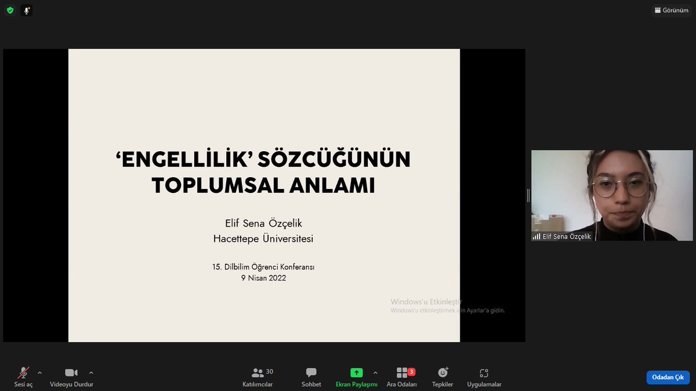The width and height of the screenshot is (696, 391).
Task: Stop camera with Videoyu Durdur button
Action: [71, 377]
